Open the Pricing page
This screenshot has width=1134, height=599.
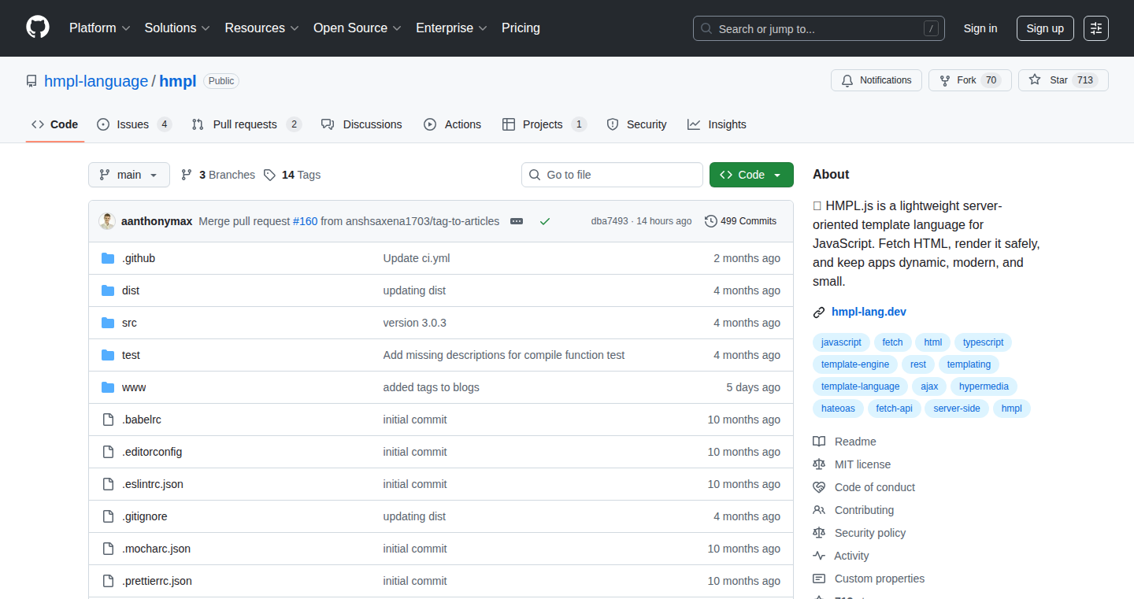click(x=521, y=28)
